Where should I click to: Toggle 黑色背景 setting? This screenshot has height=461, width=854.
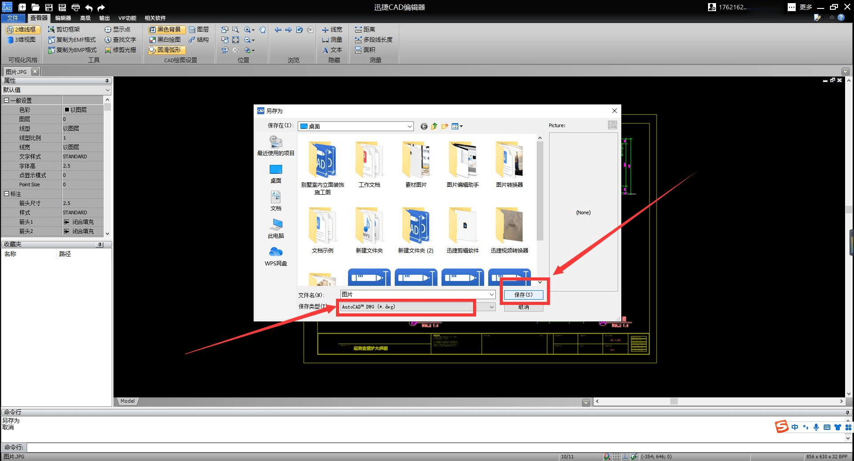click(x=166, y=29)
